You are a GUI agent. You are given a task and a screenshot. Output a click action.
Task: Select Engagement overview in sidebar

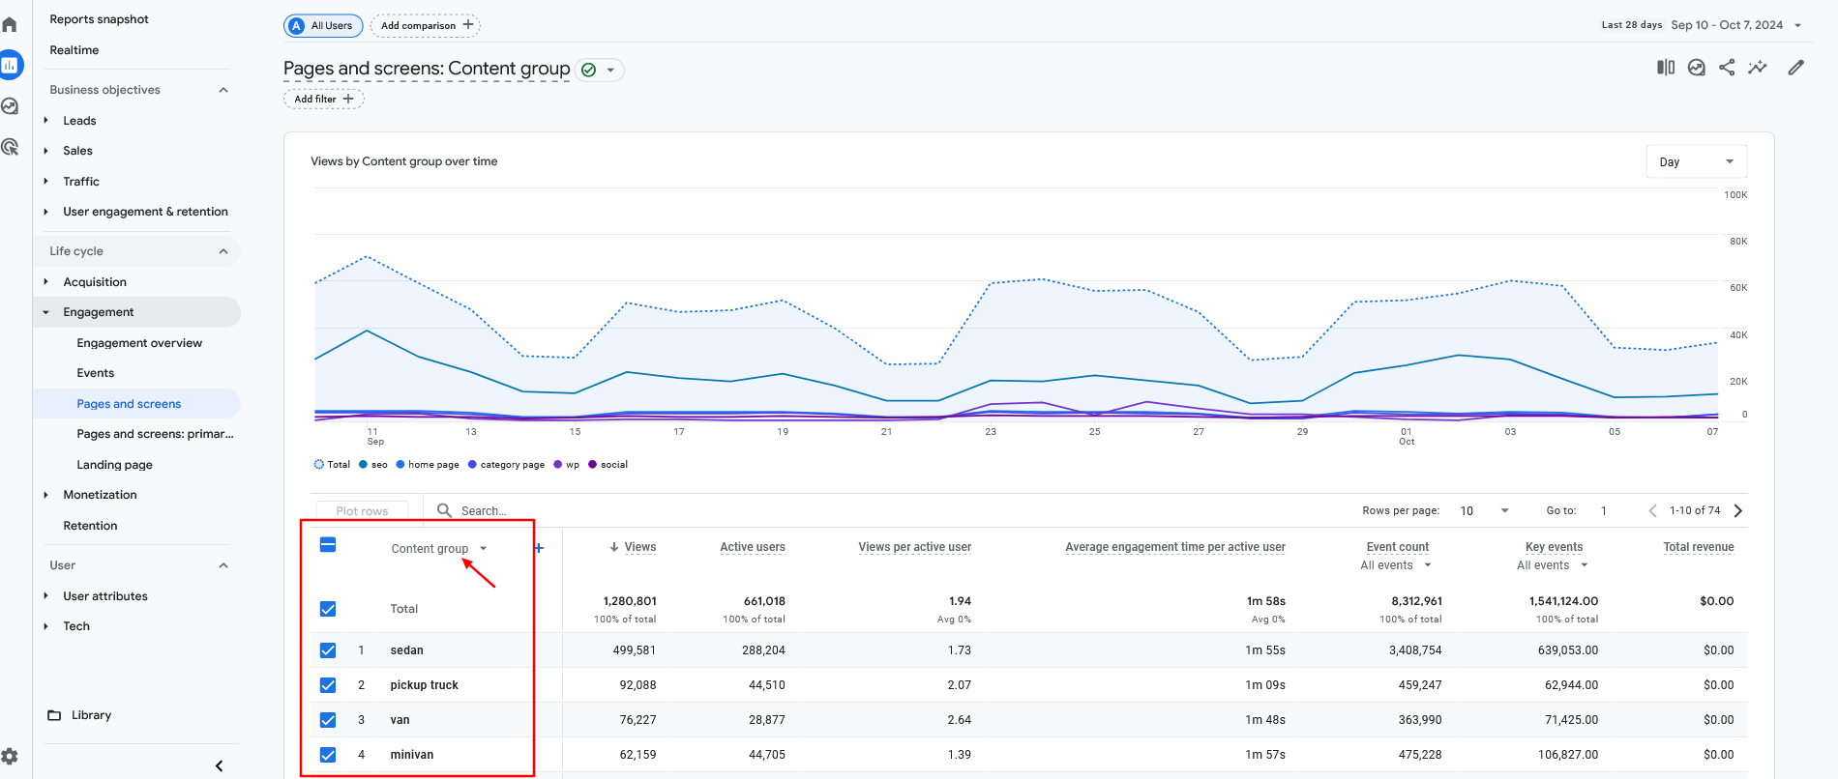click(139, 343)
